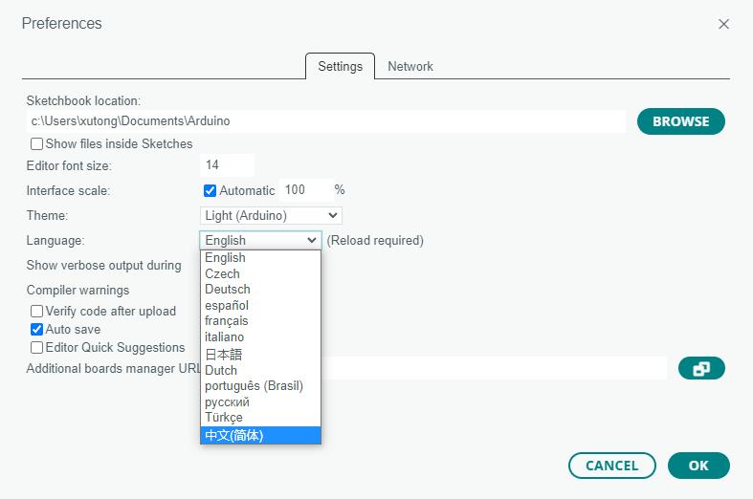Toggle Verify code after upload checkbox
Viewport: 753px width, 499px height.
(37, 311)
